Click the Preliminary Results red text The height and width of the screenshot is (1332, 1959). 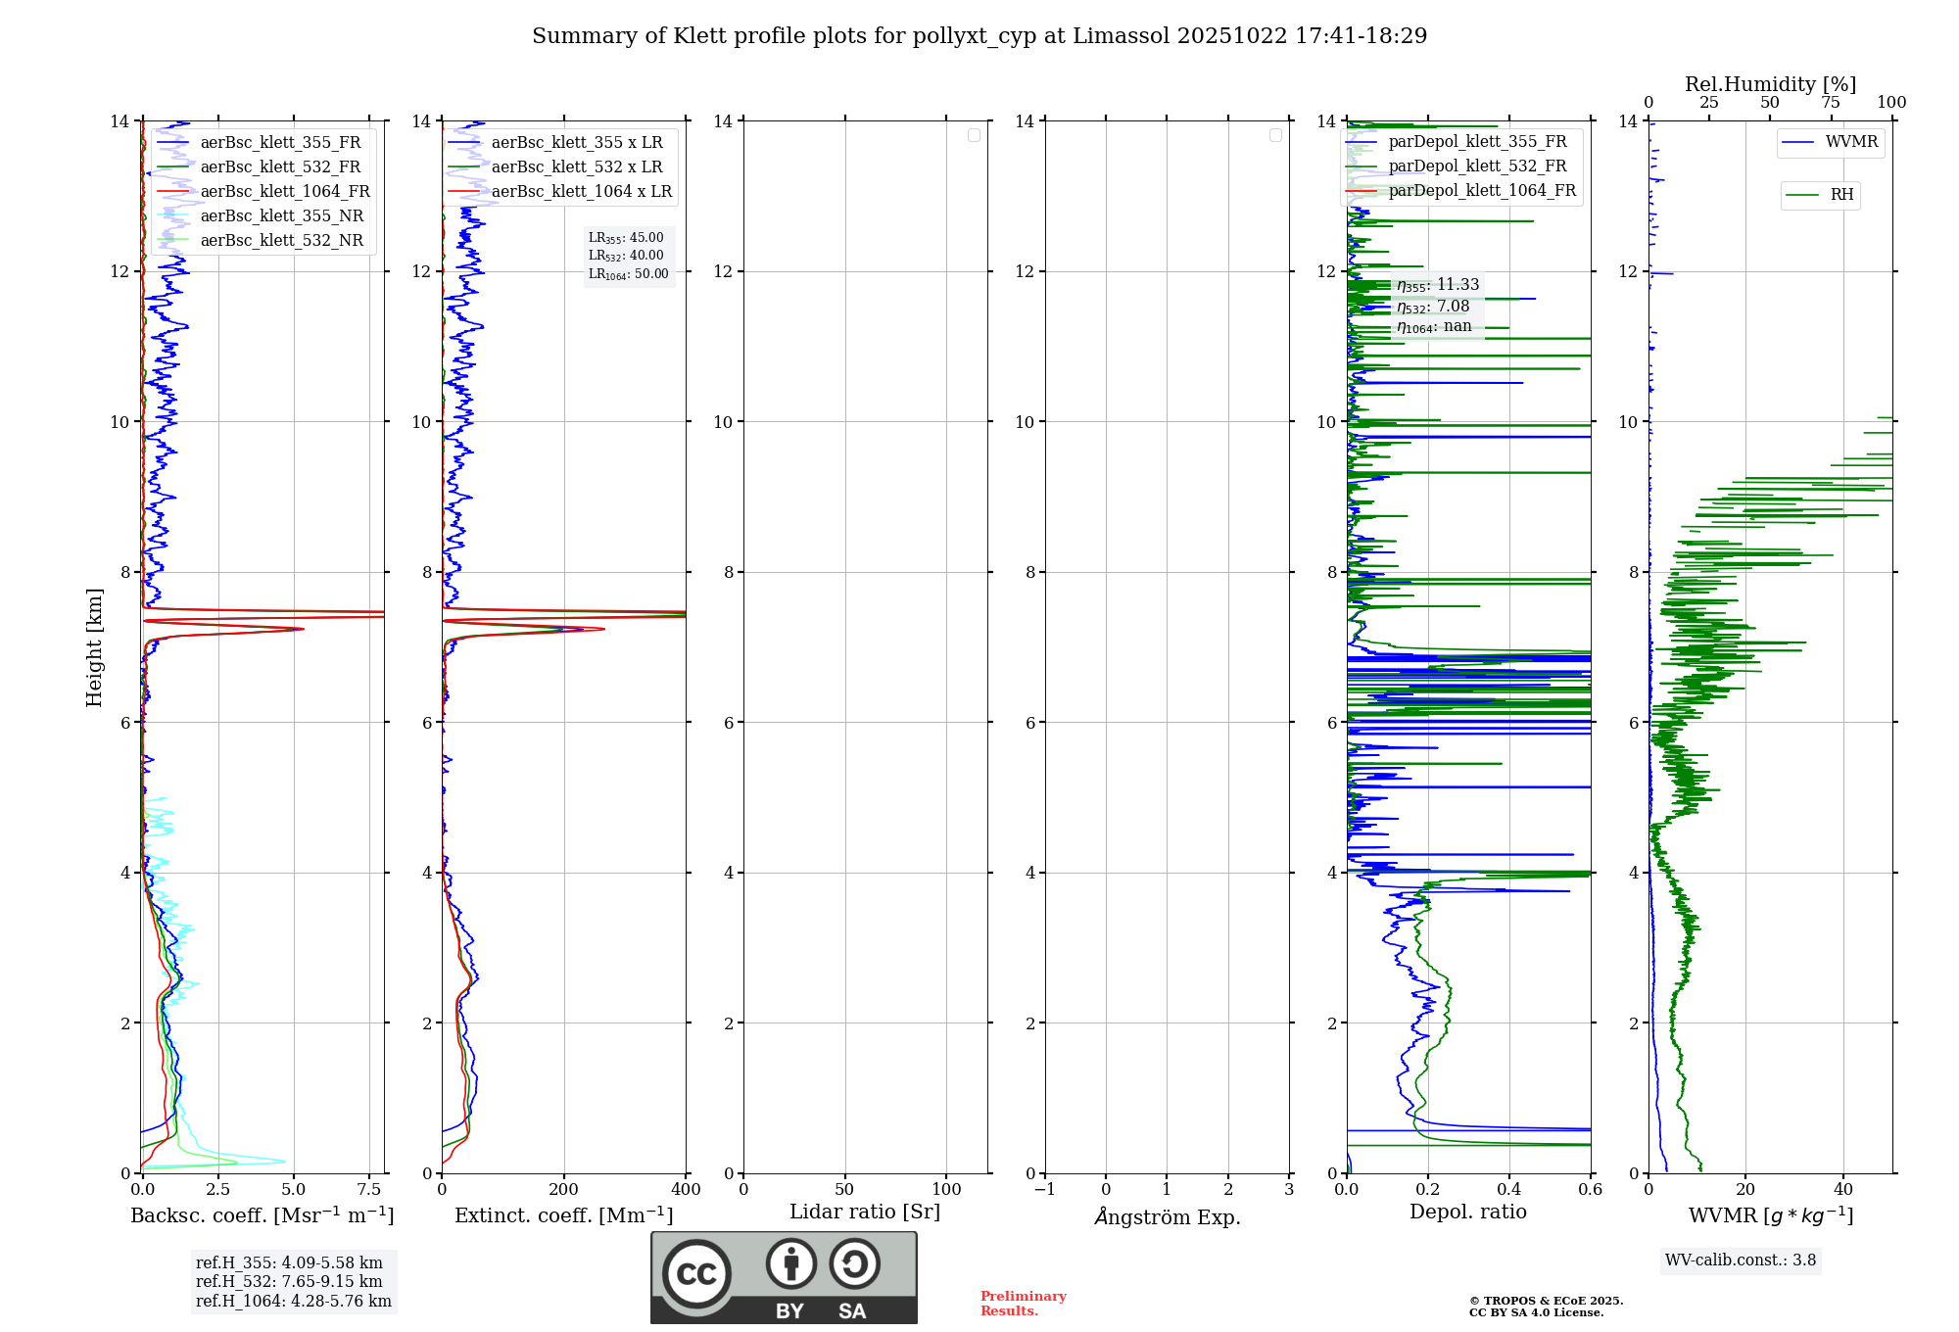pyautogui.click(x=1023, y=1304)
